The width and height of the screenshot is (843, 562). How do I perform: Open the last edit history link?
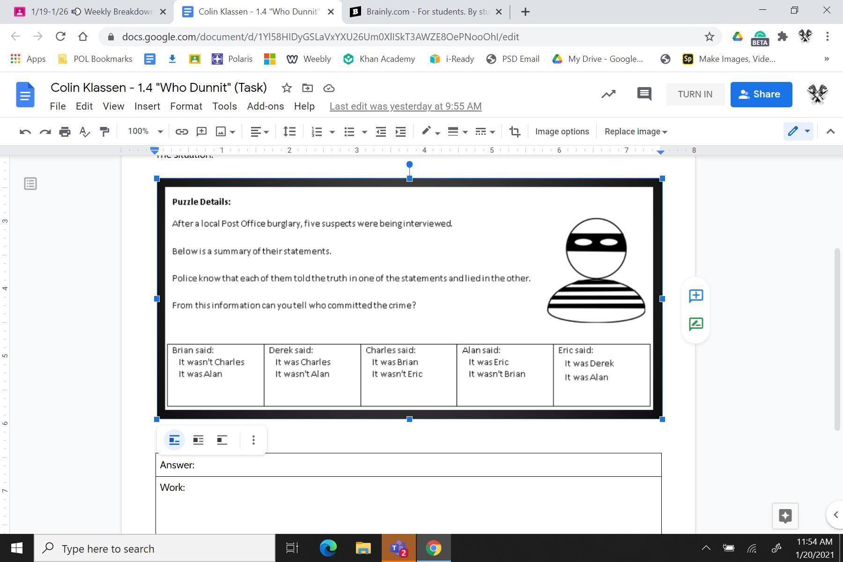click(x=405, y=106)
